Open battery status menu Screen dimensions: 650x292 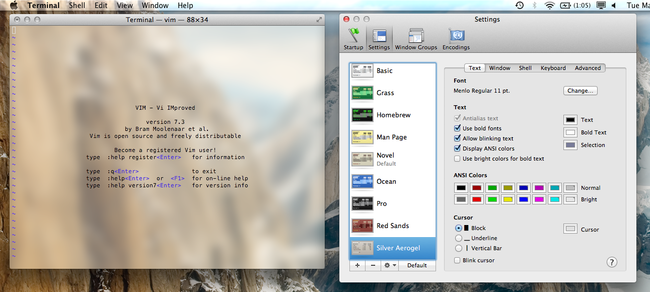(575, 6)
